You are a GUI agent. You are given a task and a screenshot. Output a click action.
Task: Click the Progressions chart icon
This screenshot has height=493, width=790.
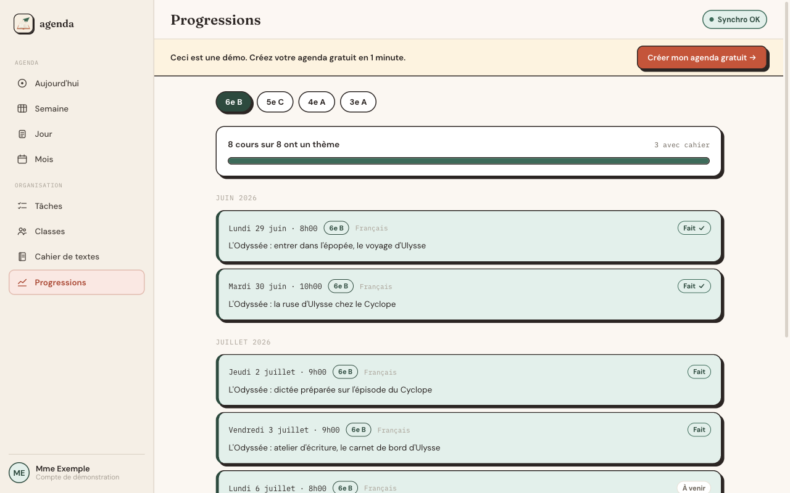click(x=22, y=282)
